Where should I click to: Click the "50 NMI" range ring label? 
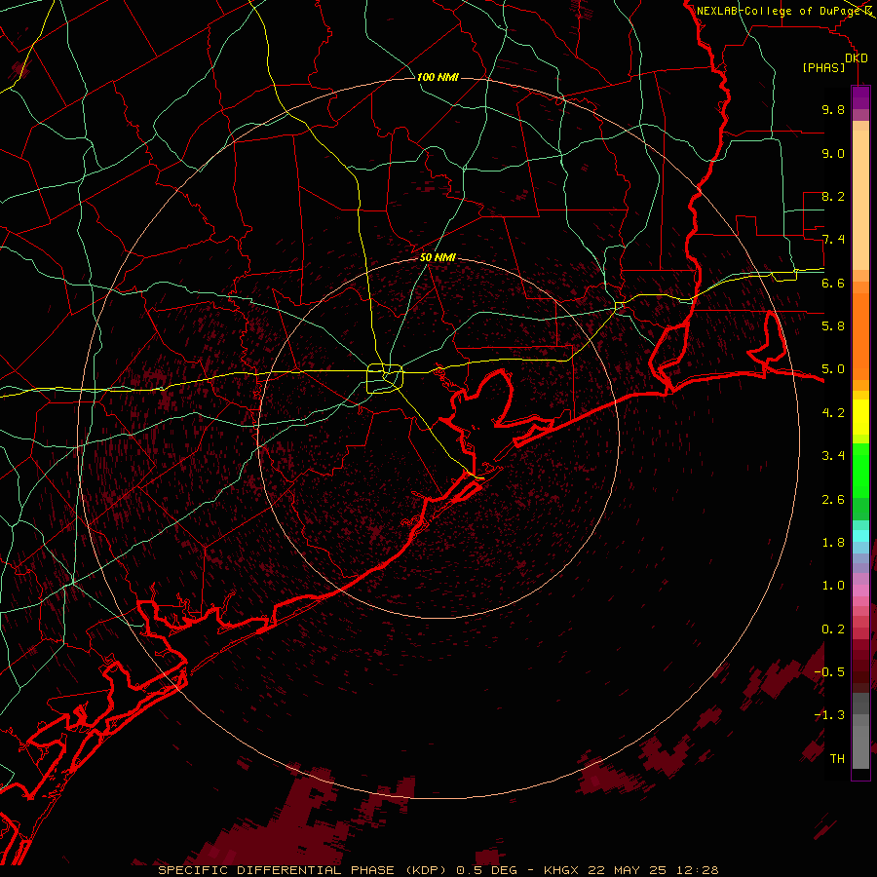[438, 257]
